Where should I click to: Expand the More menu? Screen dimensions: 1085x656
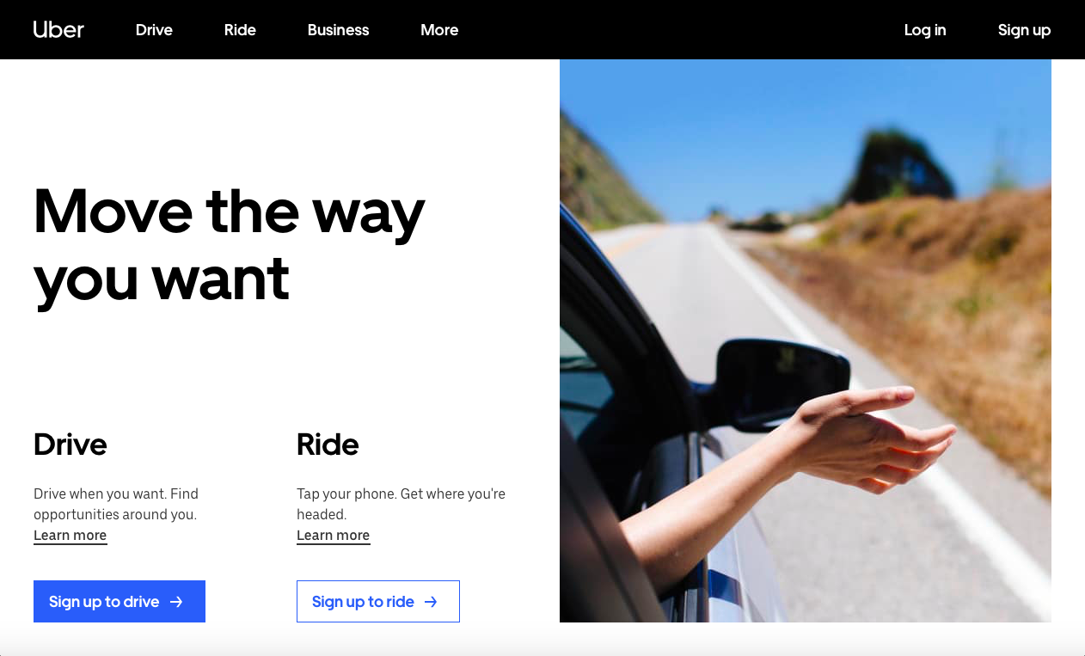tap(439, 29)
